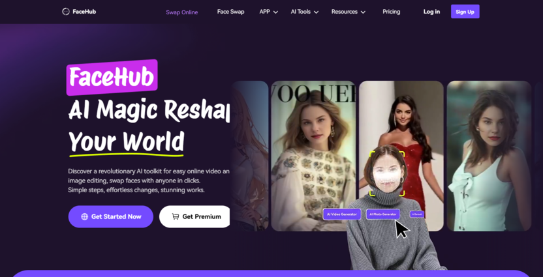The height and width of the screenshot is (277, 543).
Task: Click the globe icon in Get Started Now
Action: (84, 217)
